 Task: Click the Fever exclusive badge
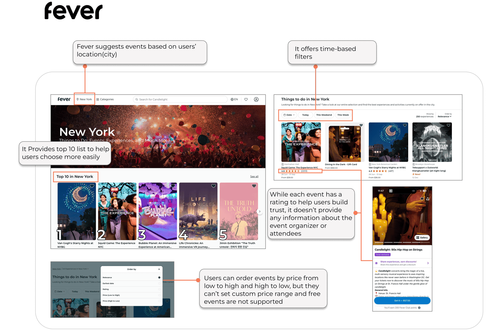tap(382, 255)
